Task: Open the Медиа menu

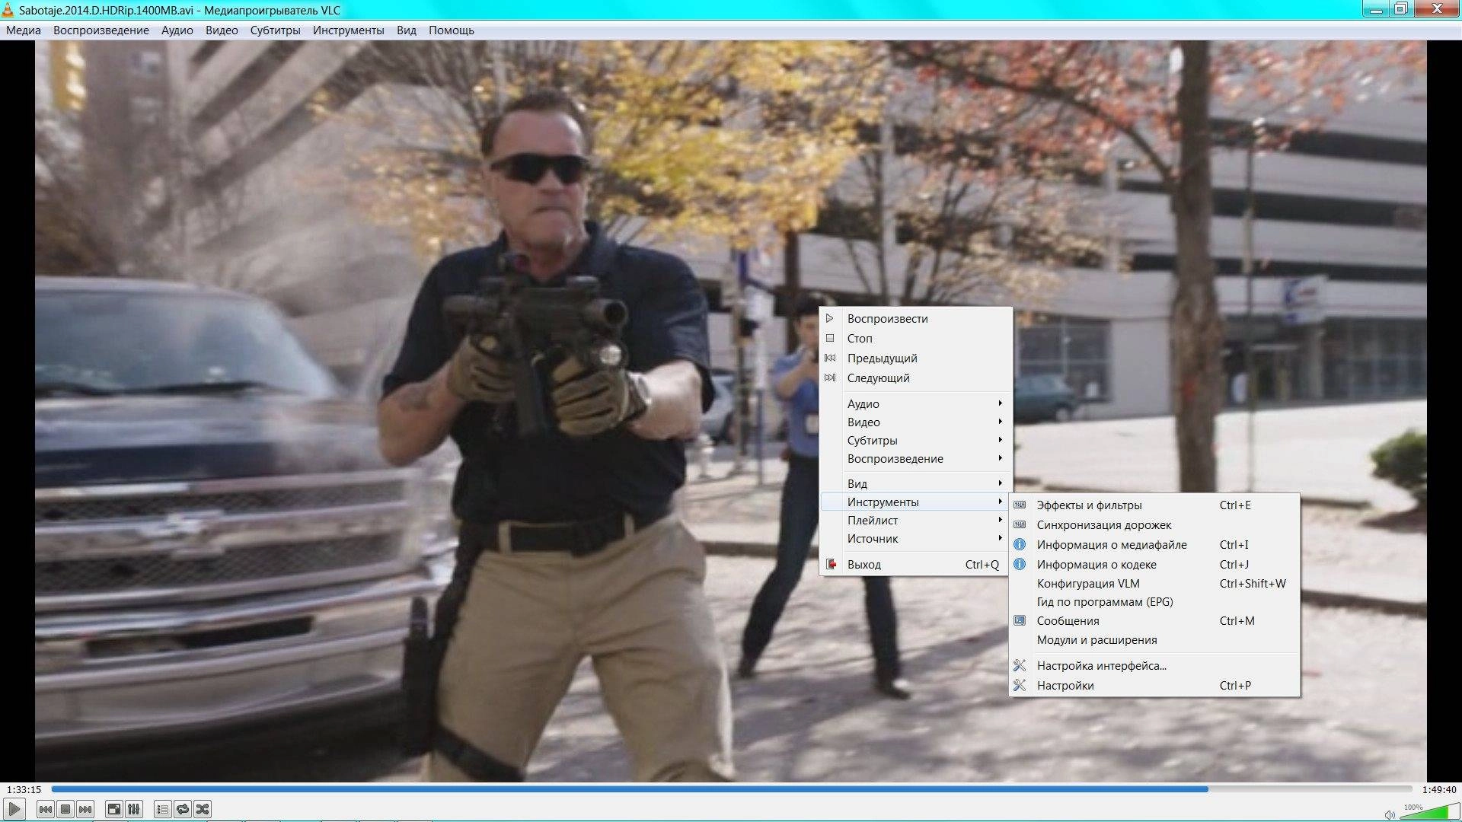Action: (x=24, y=30)
